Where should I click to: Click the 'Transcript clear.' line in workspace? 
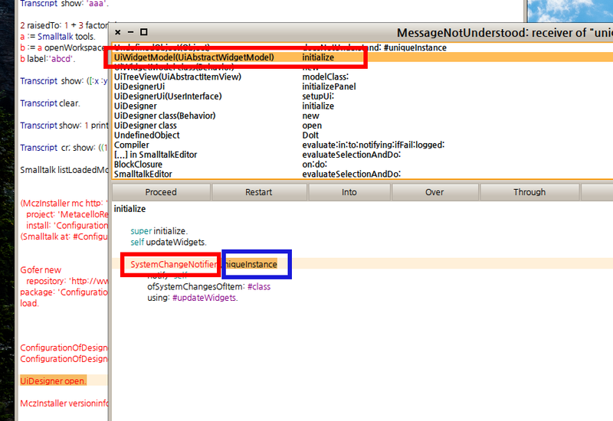50,103
